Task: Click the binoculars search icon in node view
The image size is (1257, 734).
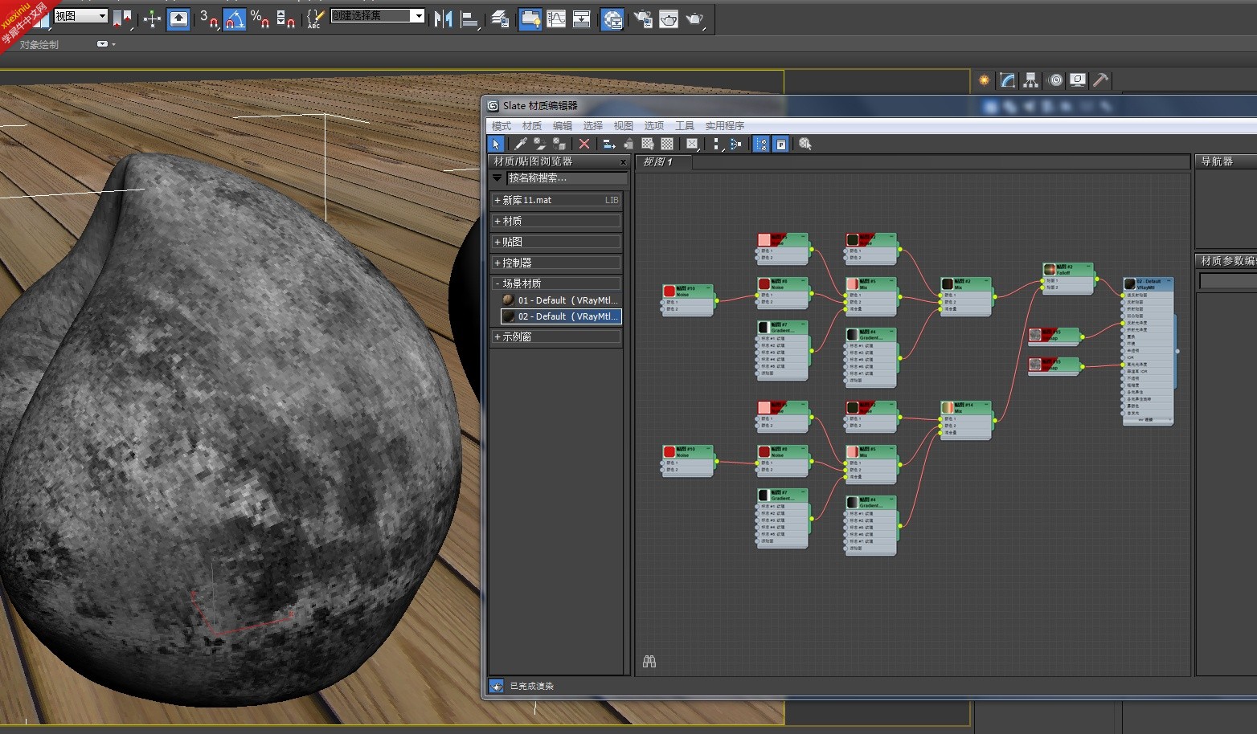Action: point(649,661)
